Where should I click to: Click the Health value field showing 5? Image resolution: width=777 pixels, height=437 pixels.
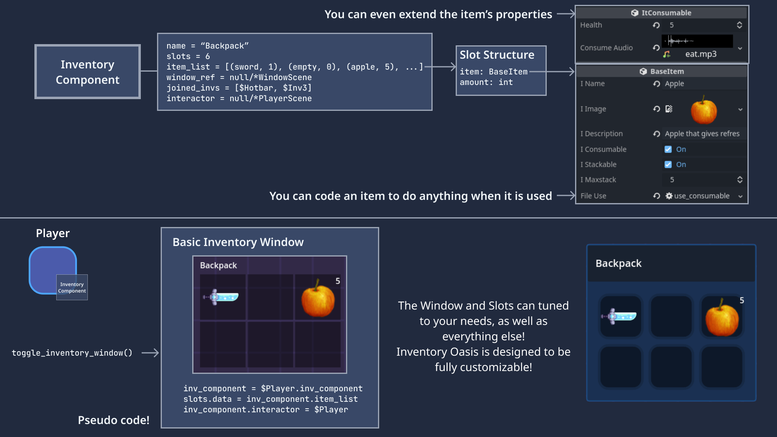pyautogui.click(x=704, y=25)
